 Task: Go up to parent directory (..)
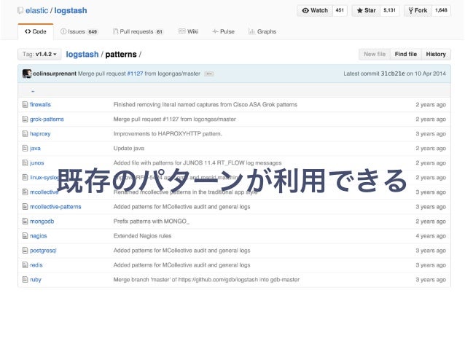click(x=33, y=91)
